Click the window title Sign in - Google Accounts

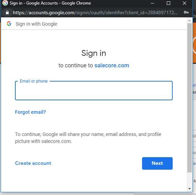tap(50, 3)
